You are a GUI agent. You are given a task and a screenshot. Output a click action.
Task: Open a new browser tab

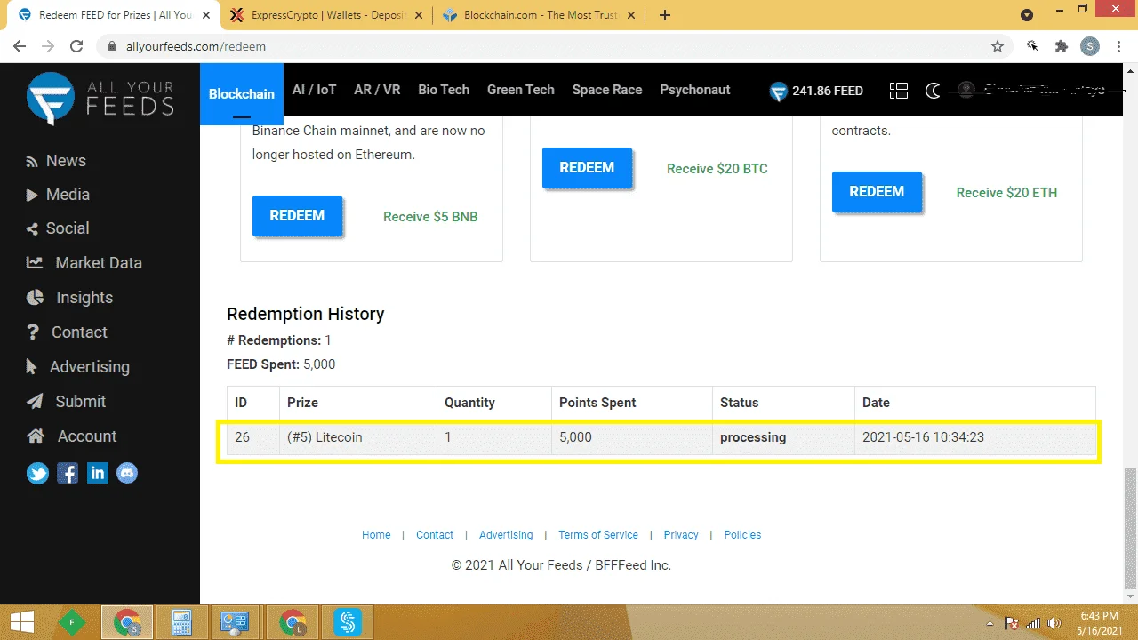tap(665, 15)
